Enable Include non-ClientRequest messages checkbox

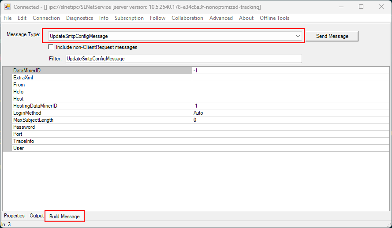click(51, 47)
